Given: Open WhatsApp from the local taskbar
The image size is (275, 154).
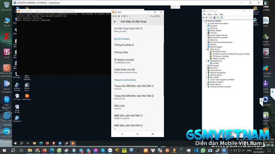Looking at the screenshot, I should pyautogui.click(x=203, y=150).
